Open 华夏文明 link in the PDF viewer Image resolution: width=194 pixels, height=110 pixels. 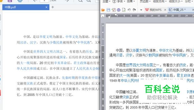[x=46, y=37]
